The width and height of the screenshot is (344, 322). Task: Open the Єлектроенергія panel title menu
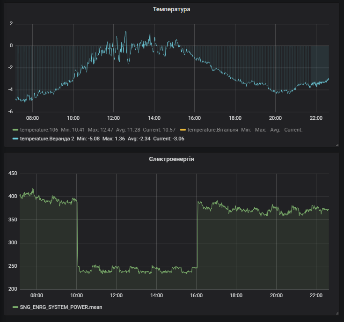[x=171, y=159]
